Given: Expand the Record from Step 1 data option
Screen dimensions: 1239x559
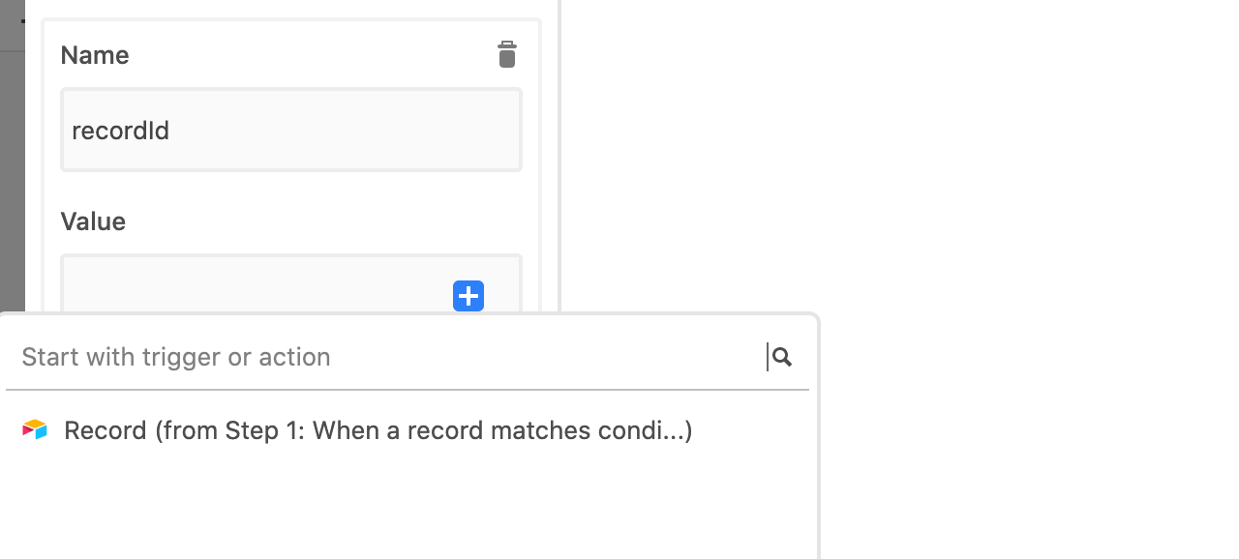Looking at the screenshot, I should (378, 430).
